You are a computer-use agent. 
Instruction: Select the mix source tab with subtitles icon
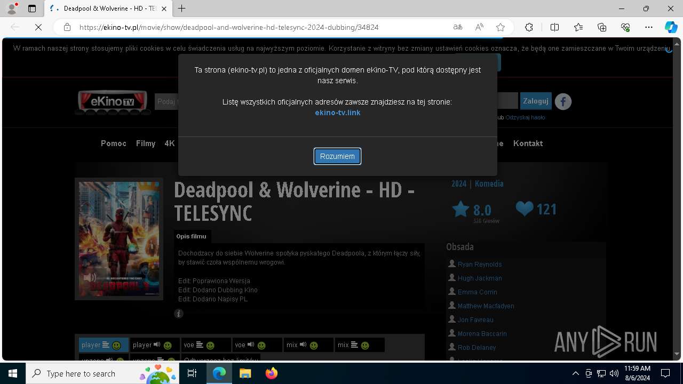pyautogui.click(x=360, y=345)
